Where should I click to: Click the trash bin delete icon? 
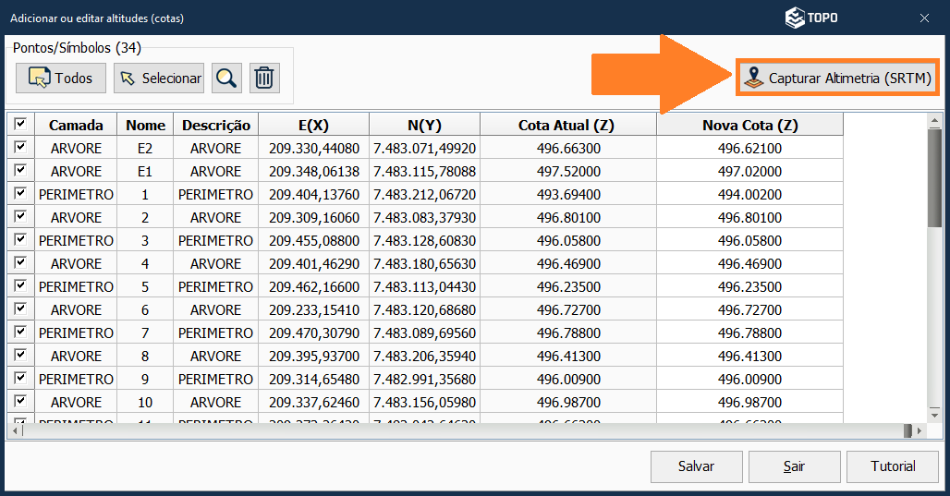coord(264,79)
